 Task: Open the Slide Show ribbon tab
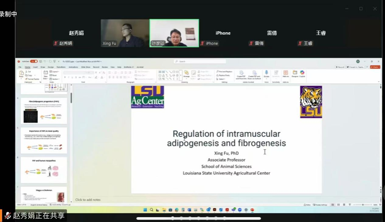point(86,67)
